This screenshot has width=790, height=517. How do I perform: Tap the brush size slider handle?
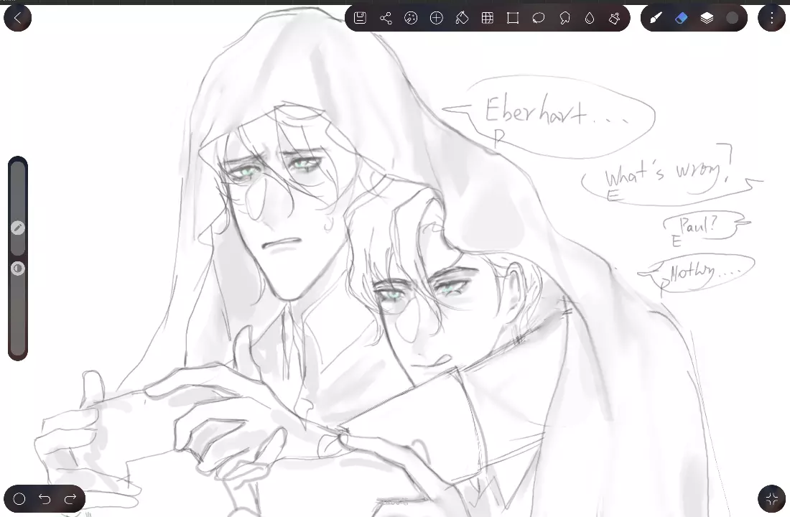pos(18,228)
